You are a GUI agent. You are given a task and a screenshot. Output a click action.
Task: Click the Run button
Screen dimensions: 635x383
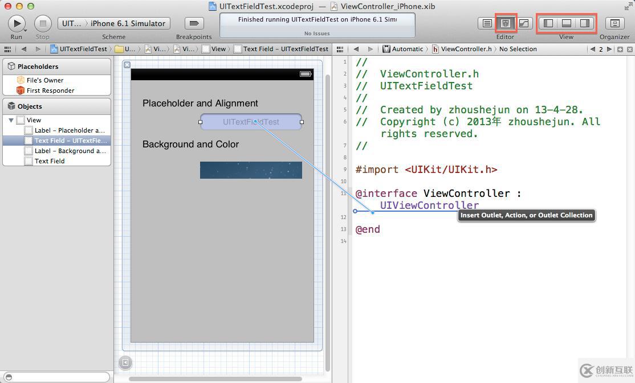coord(17,23)
